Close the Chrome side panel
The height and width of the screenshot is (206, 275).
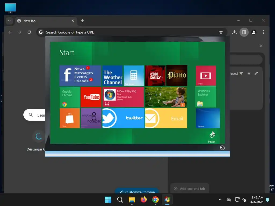click(x=261, y=46)
